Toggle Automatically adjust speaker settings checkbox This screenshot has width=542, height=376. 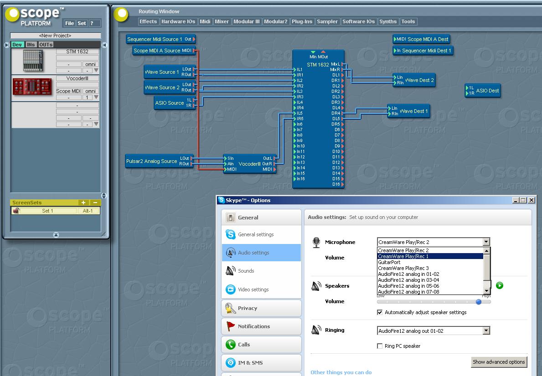point(380,312)
